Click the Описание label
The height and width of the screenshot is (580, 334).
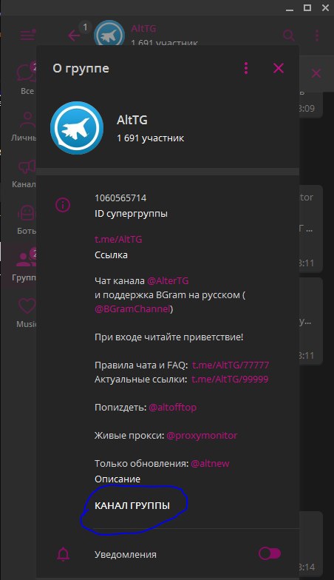tap(117, 479)
